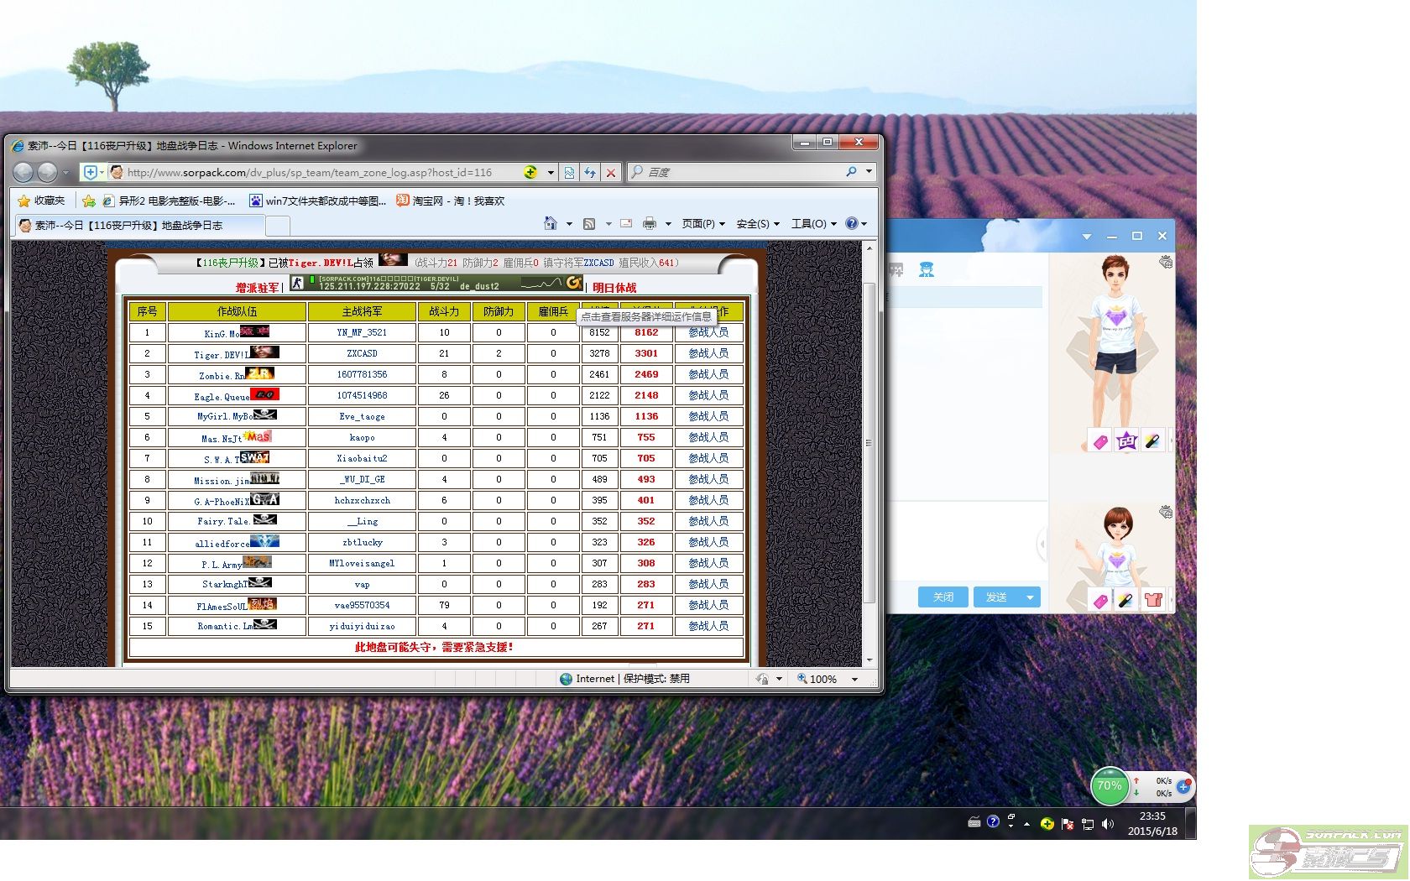Viewport: 1410px width, 881px height.
Task: Expand the address bar history dropdown
Action: coord(551,172)
